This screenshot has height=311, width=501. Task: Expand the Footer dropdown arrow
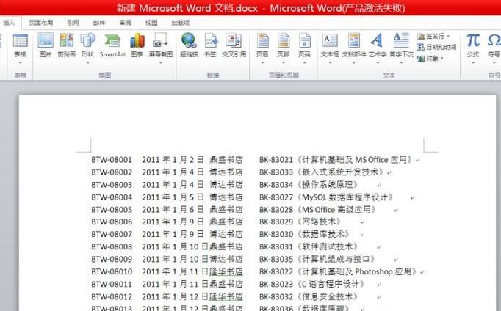(284, 63)
